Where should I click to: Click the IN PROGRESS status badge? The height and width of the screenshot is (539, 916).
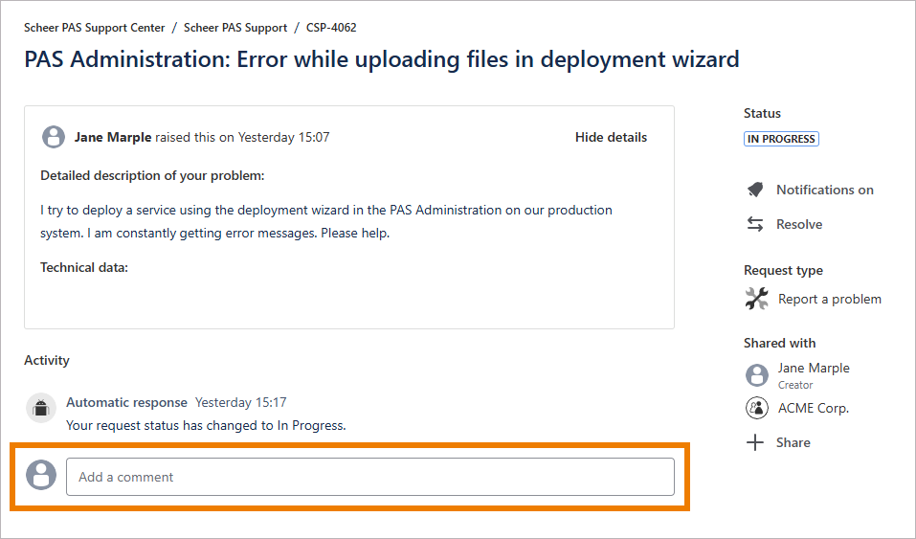tap(781, 139)
